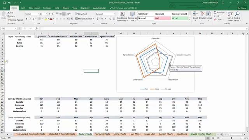This screenshot has width=249, height=140.
Task: Click the formula bar input
Action: (142, 28)
